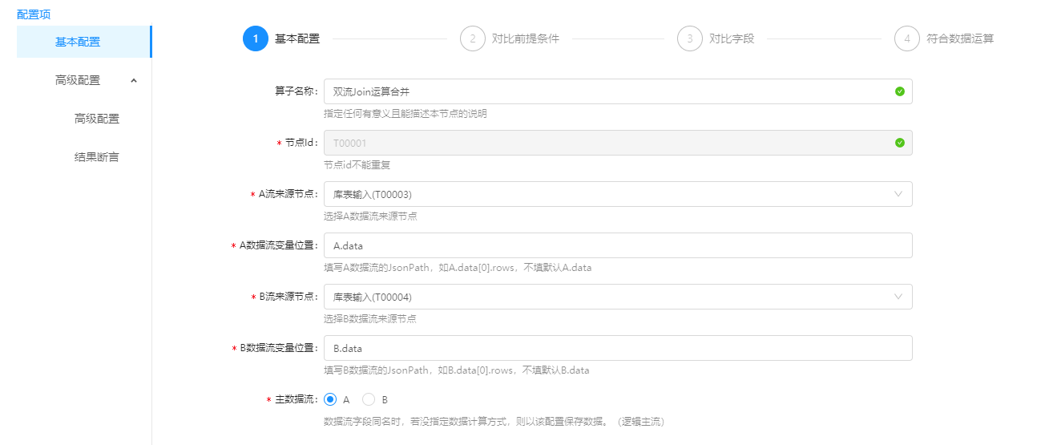This screenshot has height=445, width=1041.
Task: Open the A流来源节点 dropdown
Action: tap(617, 194)
